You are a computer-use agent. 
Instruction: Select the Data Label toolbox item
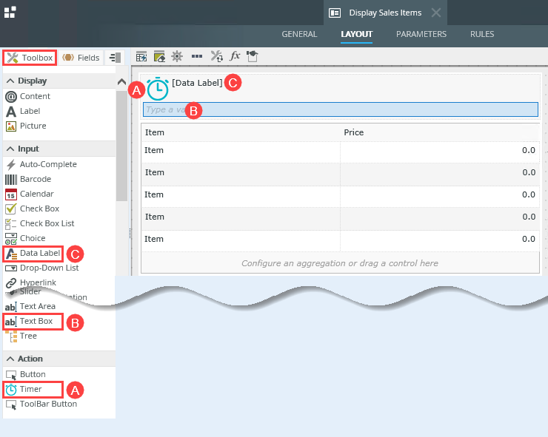(x=39, y=253)
